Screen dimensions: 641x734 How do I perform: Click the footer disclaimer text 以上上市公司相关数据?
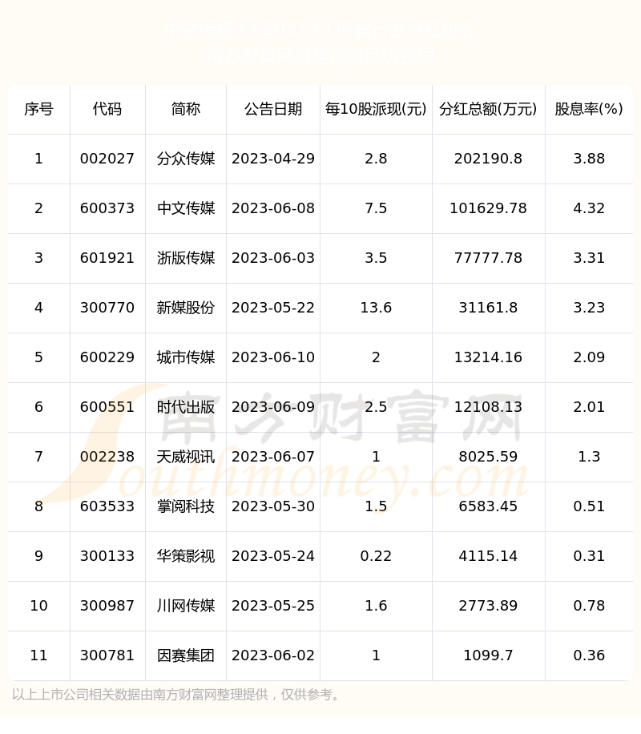tap(76, 694)
